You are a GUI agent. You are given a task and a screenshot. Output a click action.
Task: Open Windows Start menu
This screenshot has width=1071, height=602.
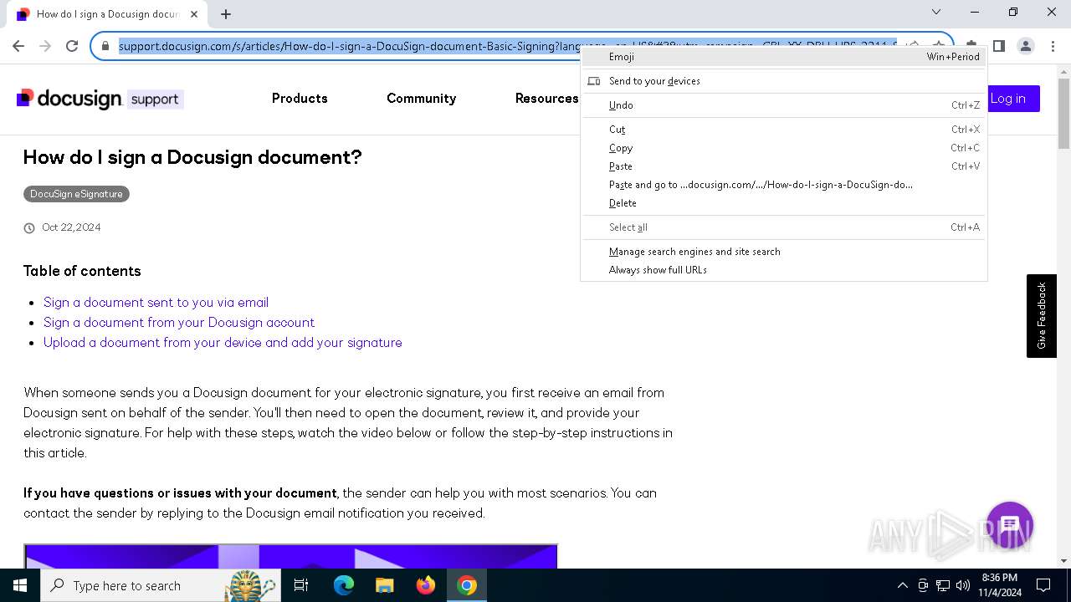pos(20,585)
